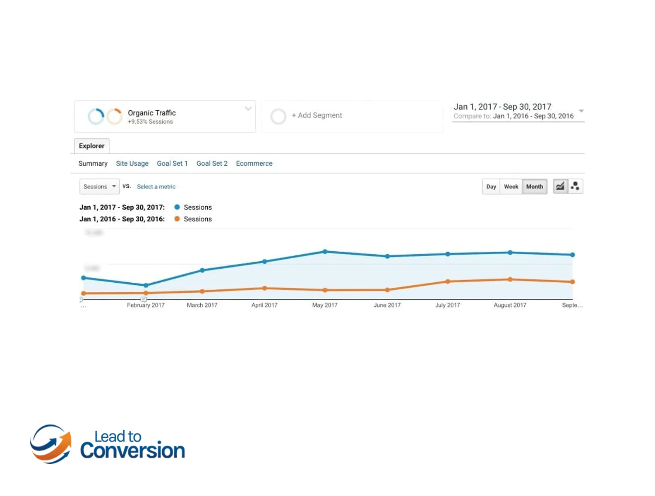Click the Select a metric link

156,187
